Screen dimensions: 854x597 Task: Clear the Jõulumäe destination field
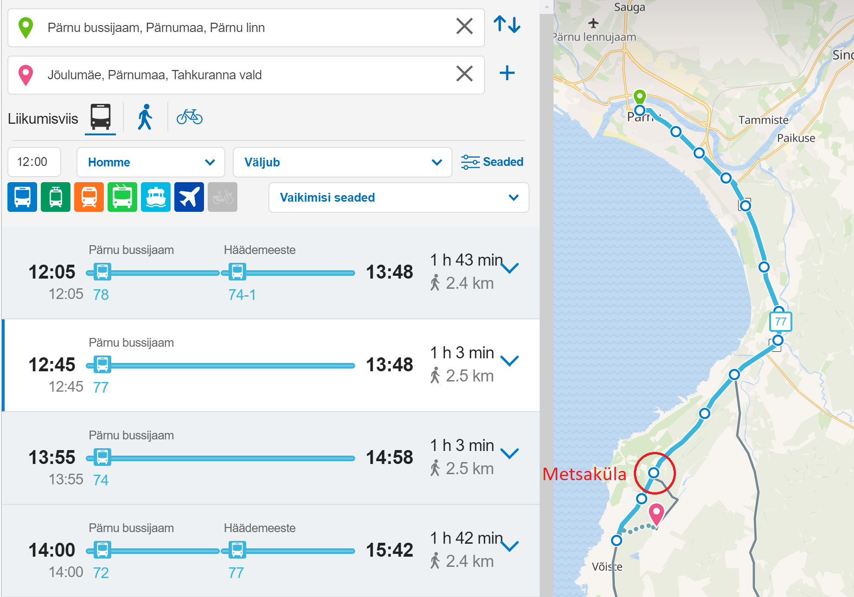pyautogui.click(x=464, y=74)
